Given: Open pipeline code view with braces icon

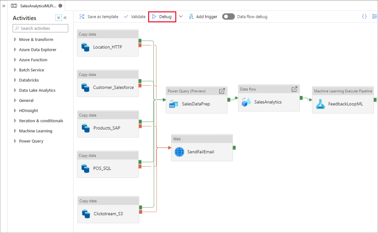Looking at the screenshot, I should 364,16.
